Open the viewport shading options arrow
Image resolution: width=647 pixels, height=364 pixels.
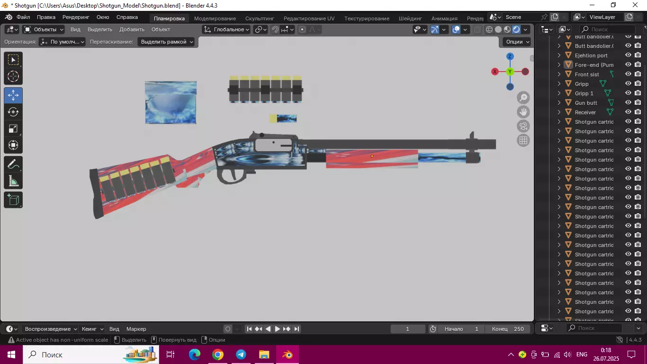pyautogui.click(x=525, y=29)
